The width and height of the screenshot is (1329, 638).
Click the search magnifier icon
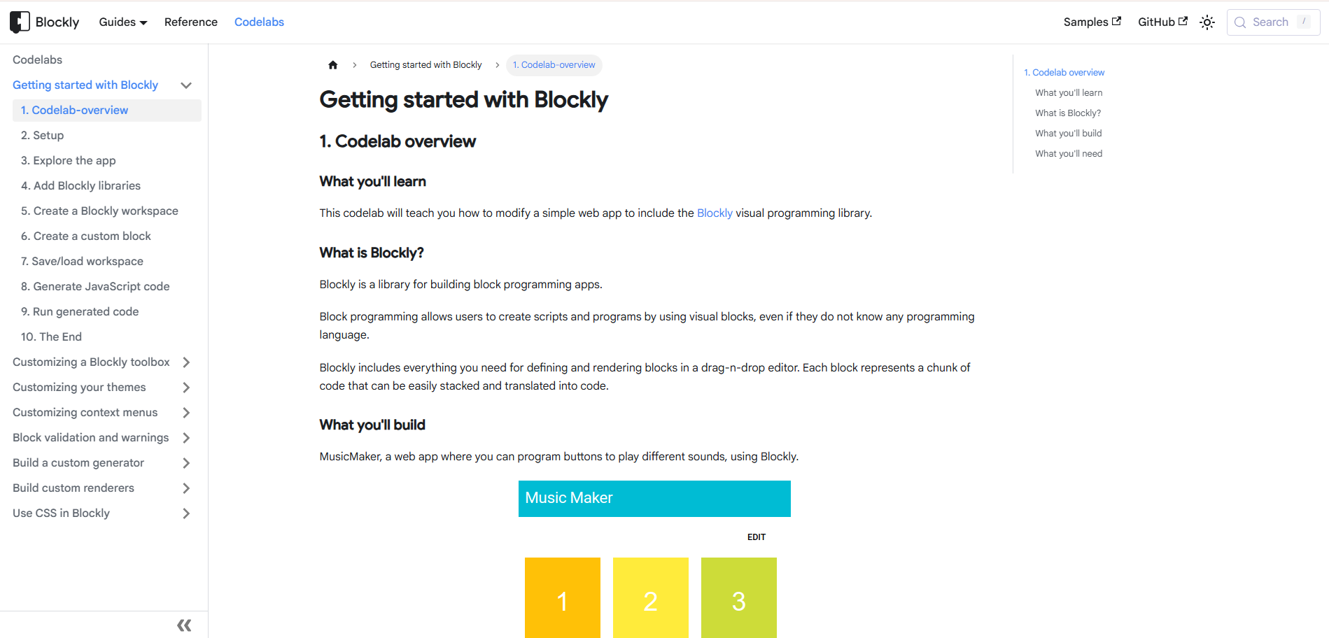(x=1240, y=22)
